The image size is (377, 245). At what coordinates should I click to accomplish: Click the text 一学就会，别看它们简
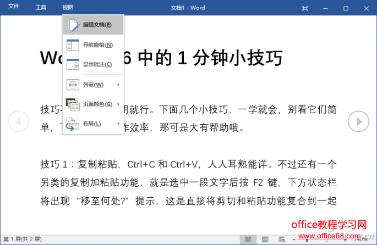pyautogui.click(x=287, y=109)
